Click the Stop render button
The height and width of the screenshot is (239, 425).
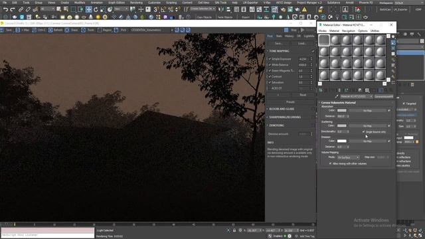(x=292, y=30)
